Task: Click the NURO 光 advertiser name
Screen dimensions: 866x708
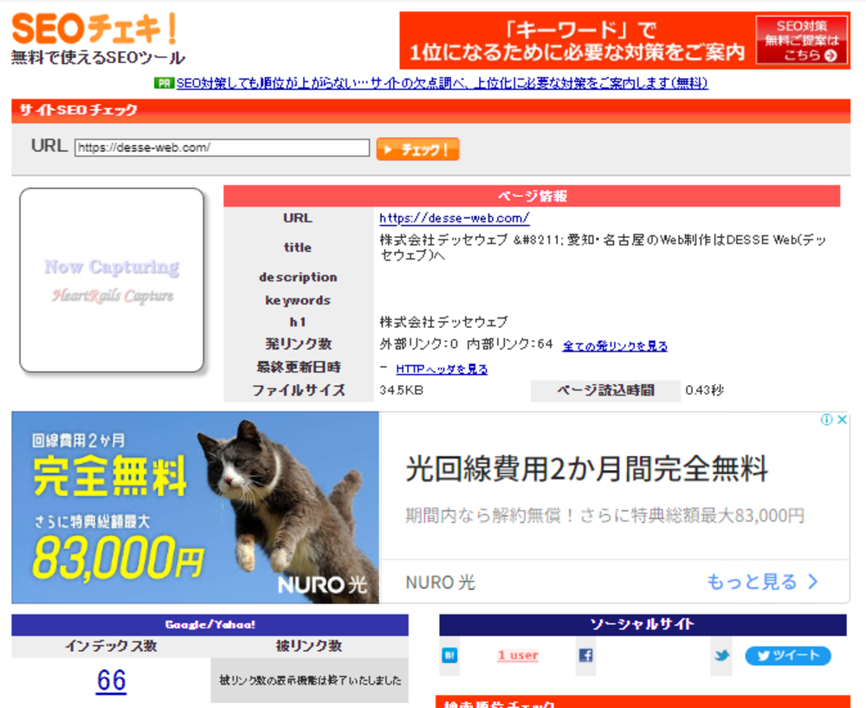Action: click(x=440, y=582)
